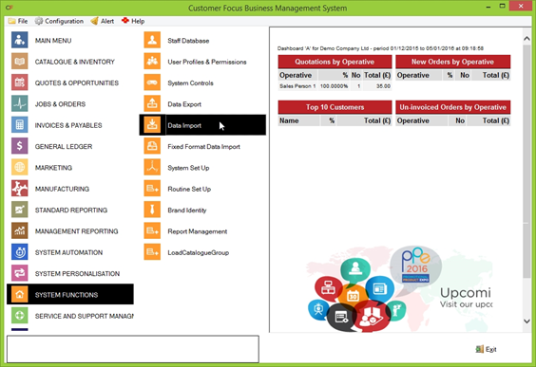Click the empty text box at bottom
The width and height of the screenshot is (536, 367).
(x=133, y=349)
